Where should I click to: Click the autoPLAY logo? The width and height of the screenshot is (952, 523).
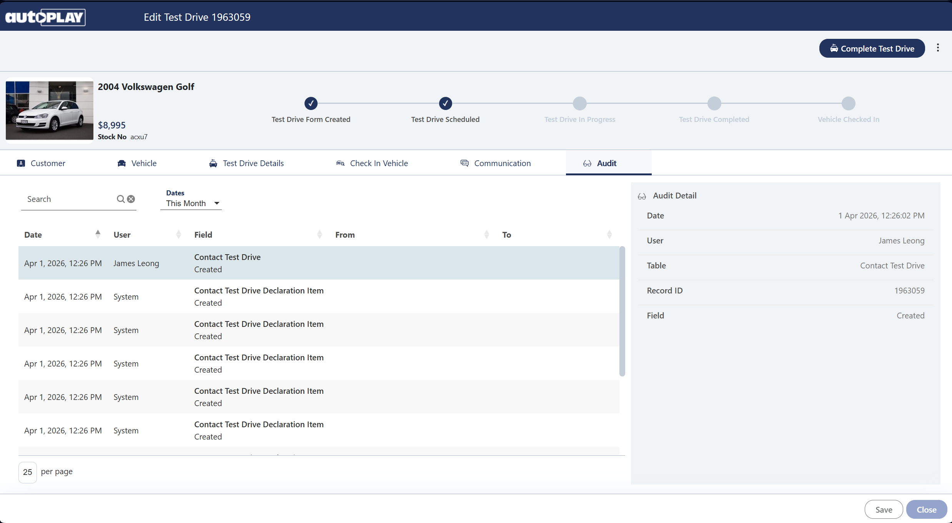(45, 17)
